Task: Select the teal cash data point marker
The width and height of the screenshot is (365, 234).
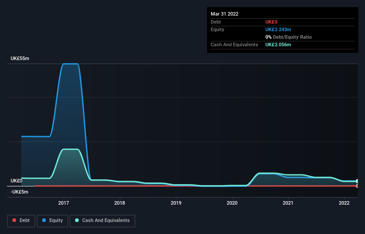Action: pyautogui.click(x=357, y=181)
